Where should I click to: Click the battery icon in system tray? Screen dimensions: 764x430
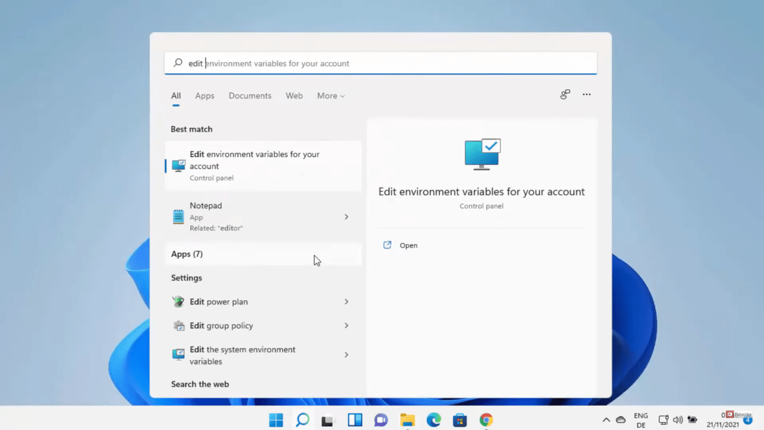692,420
